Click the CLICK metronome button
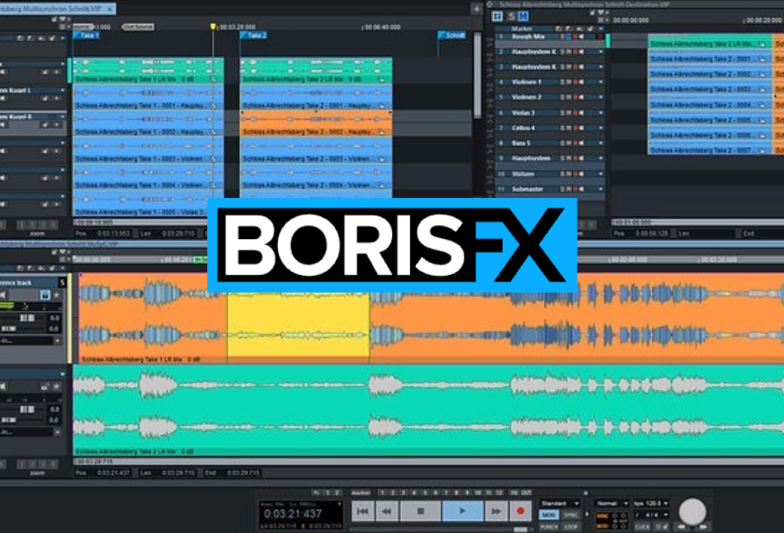Image resolution: width=784 pixels, height=533 pixels. (641, 526)
